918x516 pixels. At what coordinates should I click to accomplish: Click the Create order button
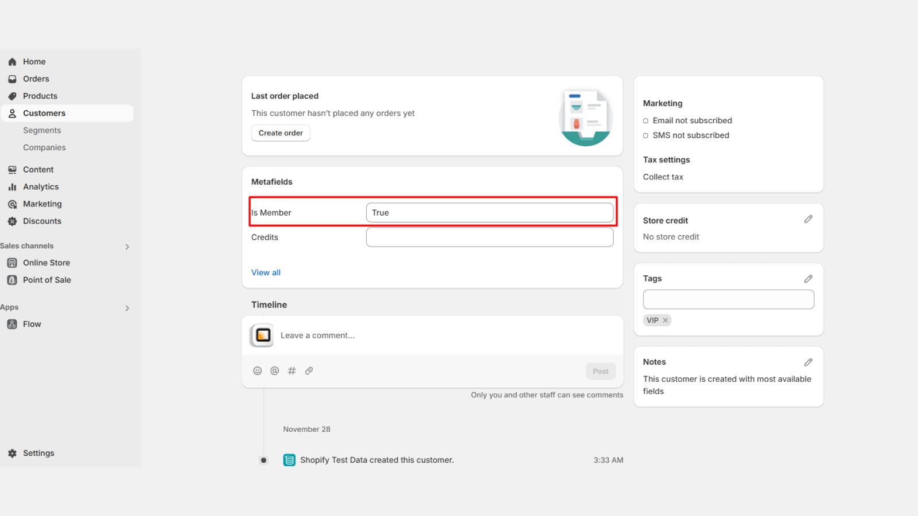(x=281, y=133)
